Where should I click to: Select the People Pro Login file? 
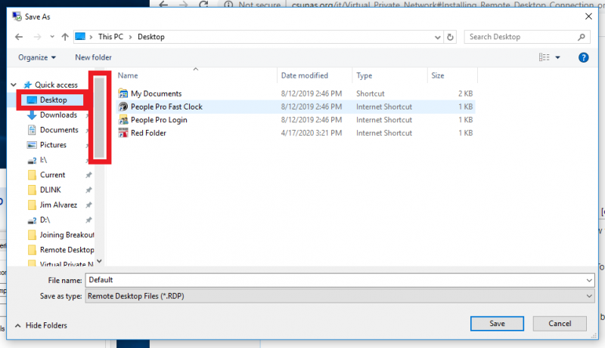click(159, 120)
